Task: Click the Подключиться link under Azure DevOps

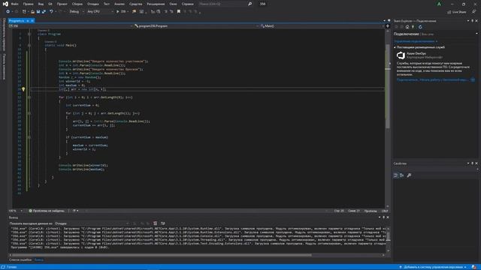Action: click(407, 80)
